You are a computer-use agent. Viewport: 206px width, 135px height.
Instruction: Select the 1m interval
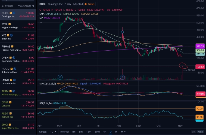pos(74,131)
